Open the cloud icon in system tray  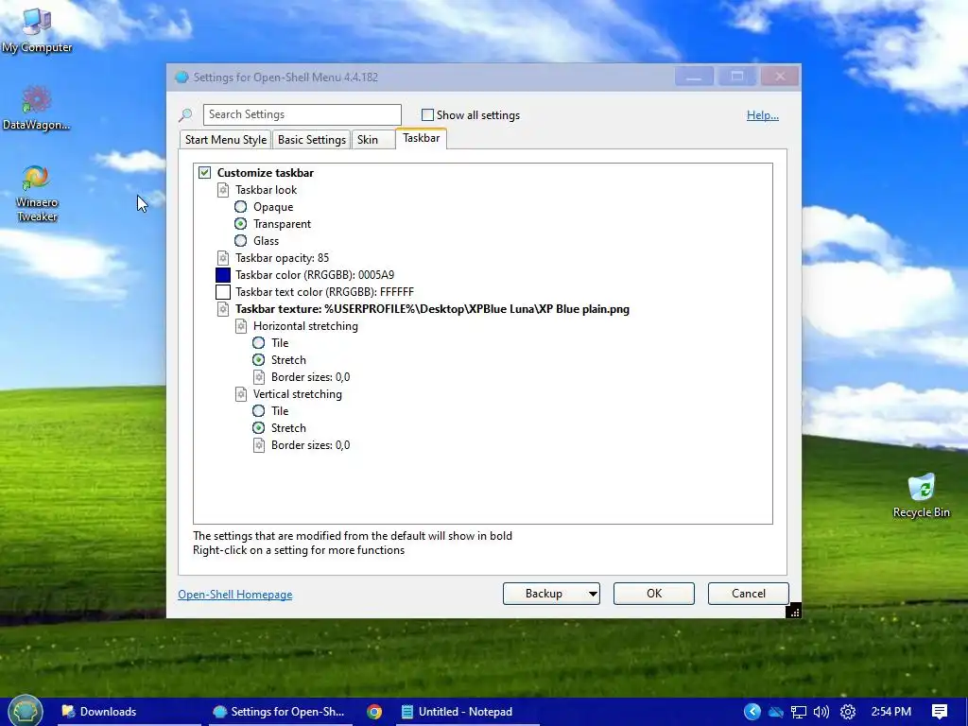point(775,712)
